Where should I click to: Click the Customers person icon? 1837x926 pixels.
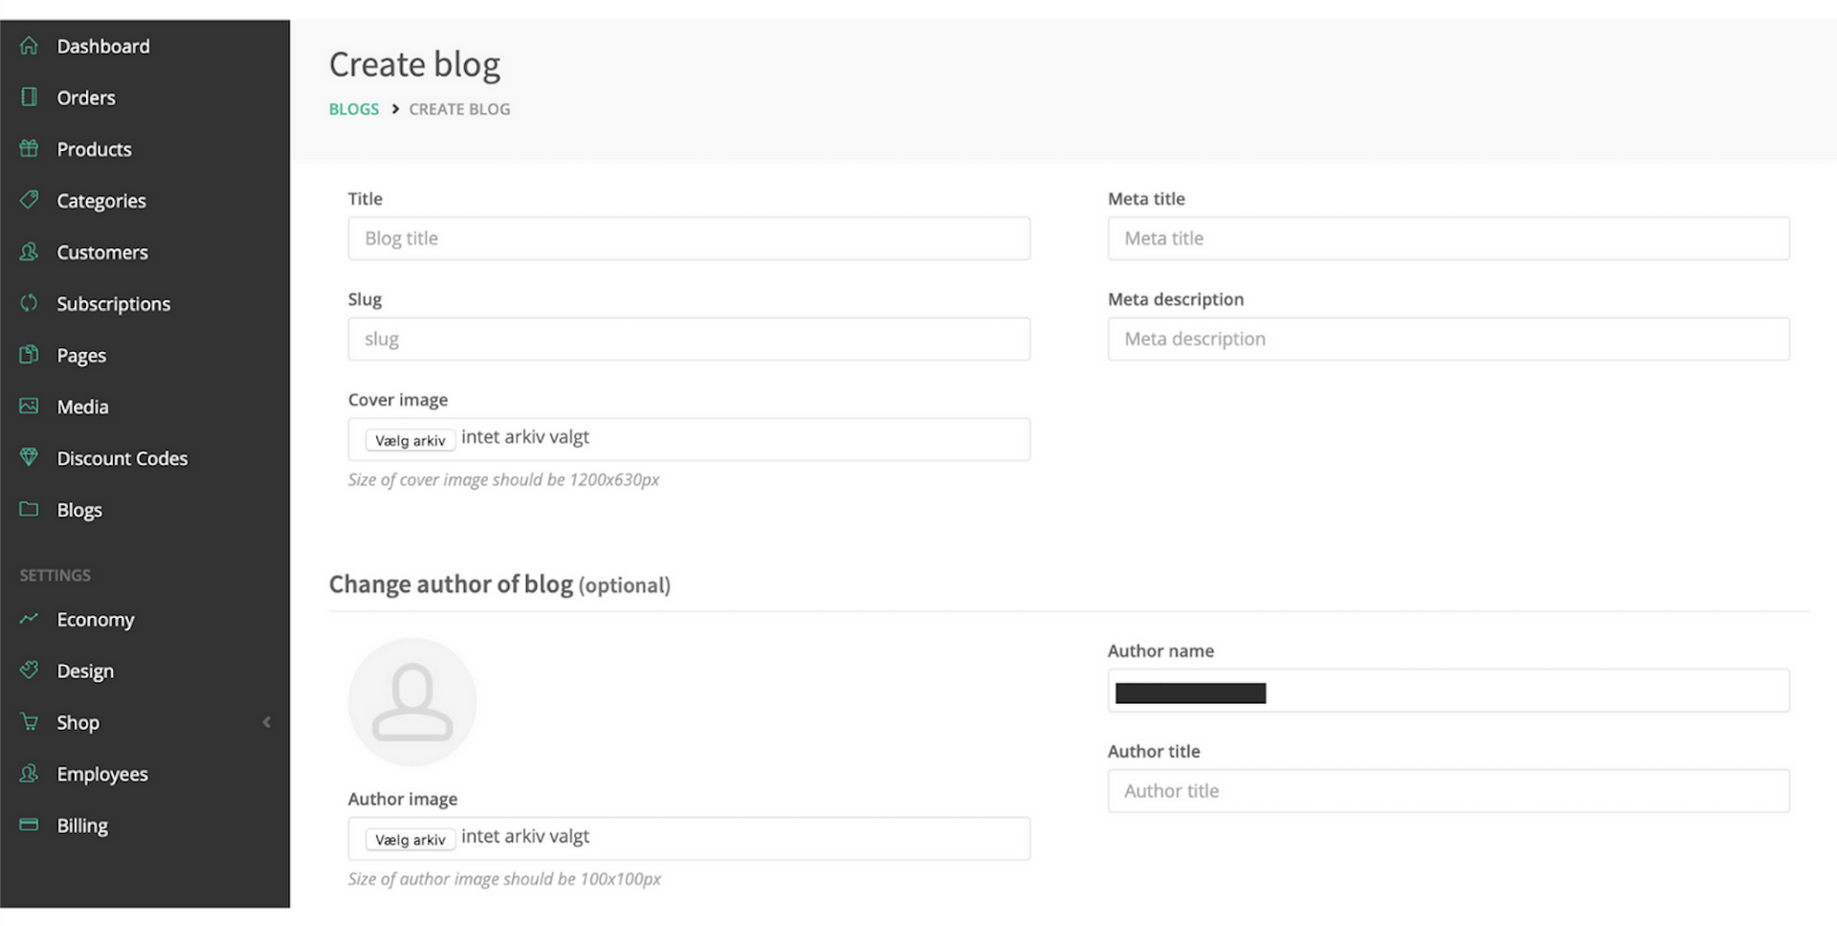pyautogui.click(x=29, y=252)
